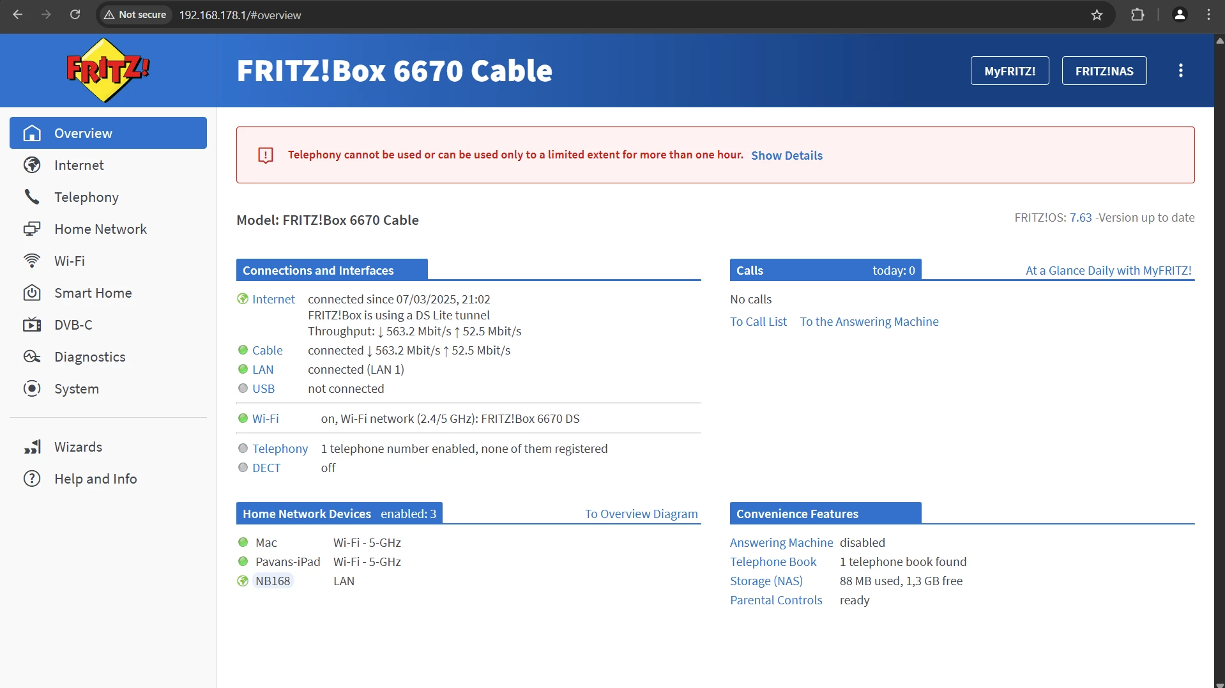Open the Wi-Fi menu item in sidebar
This screenshot has width=1225, height=688.
pyautogui.click(x=108, y=261)
